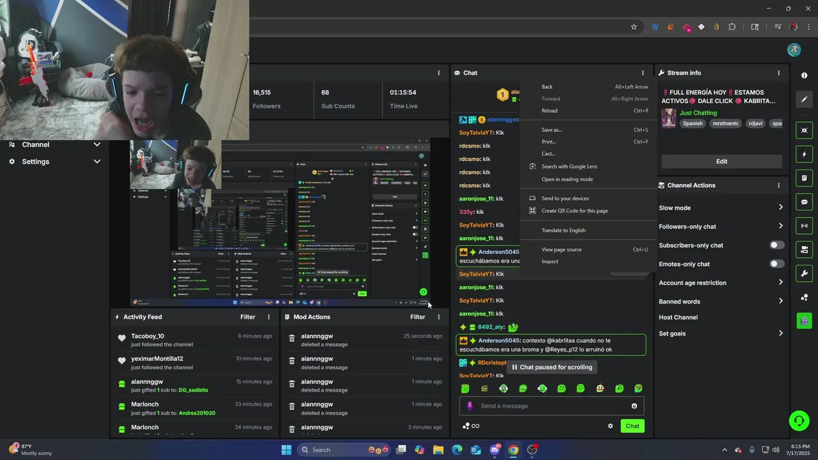
Task: Open Stream info panel three-dot menu
Action: click(x=778, y=73)
